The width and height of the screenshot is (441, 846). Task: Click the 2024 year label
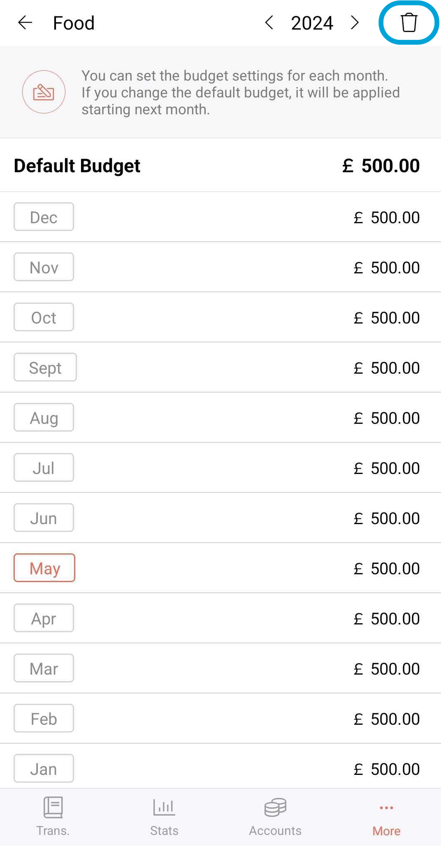[x=312, y=23]
